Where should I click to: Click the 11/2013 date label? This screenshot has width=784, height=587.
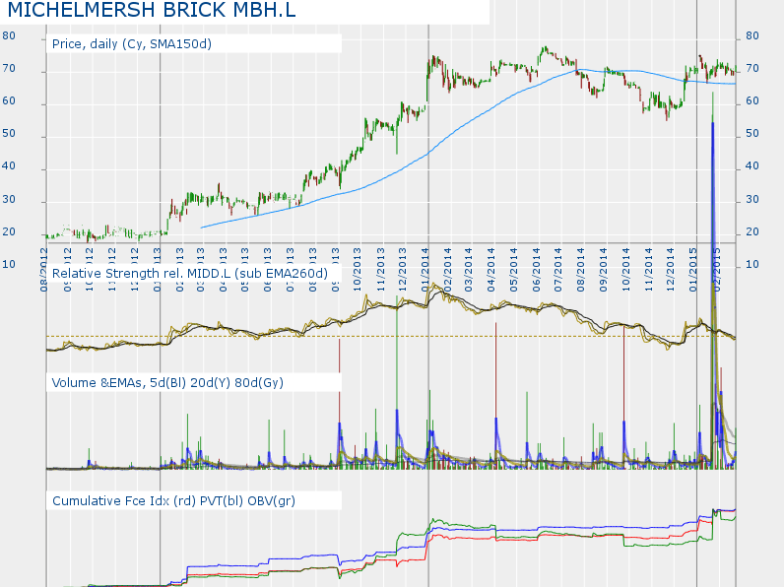point(381,270)
